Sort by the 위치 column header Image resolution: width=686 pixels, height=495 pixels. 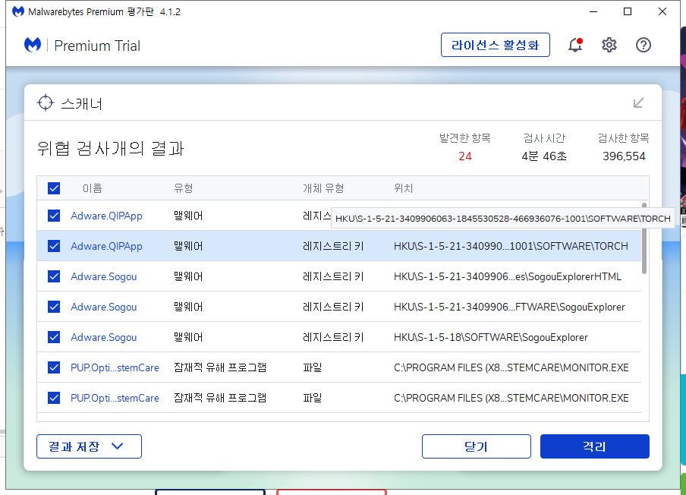click(x=404, y=188)
